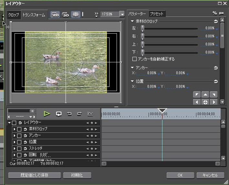This screenshot has width=229, height=185.
Task: Expand the toolbar overflow chevron
Action: pos(96,15)
